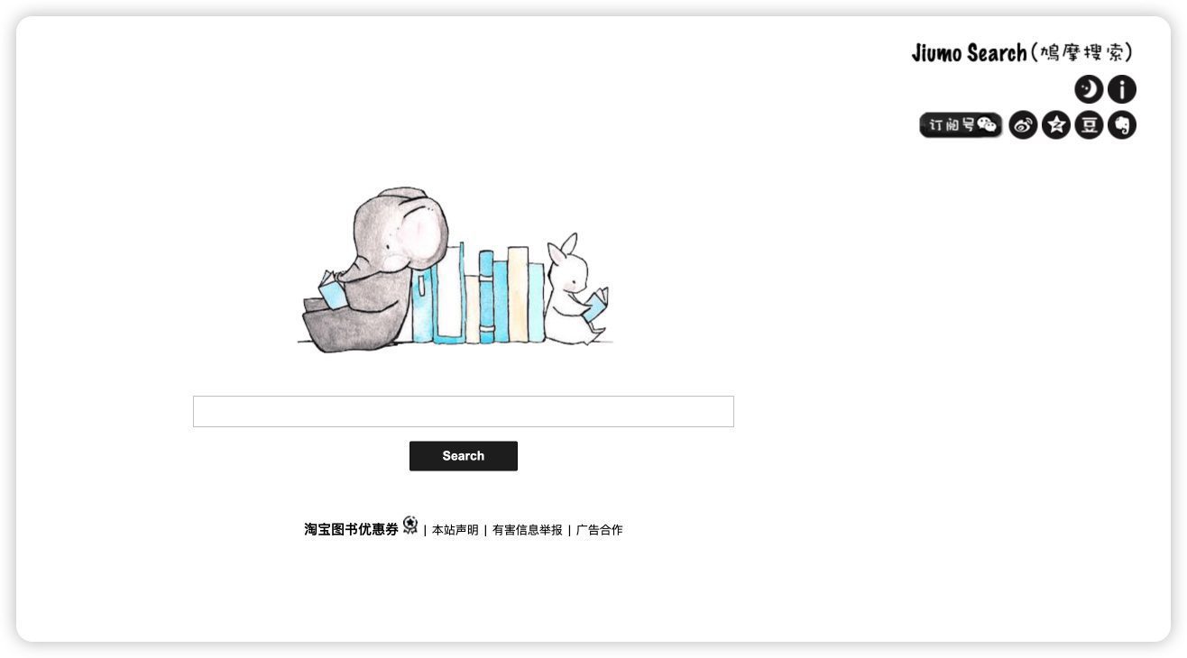Screen dimensions: 1187x658
Task: Click the black Search button
Action: [464, 456]
